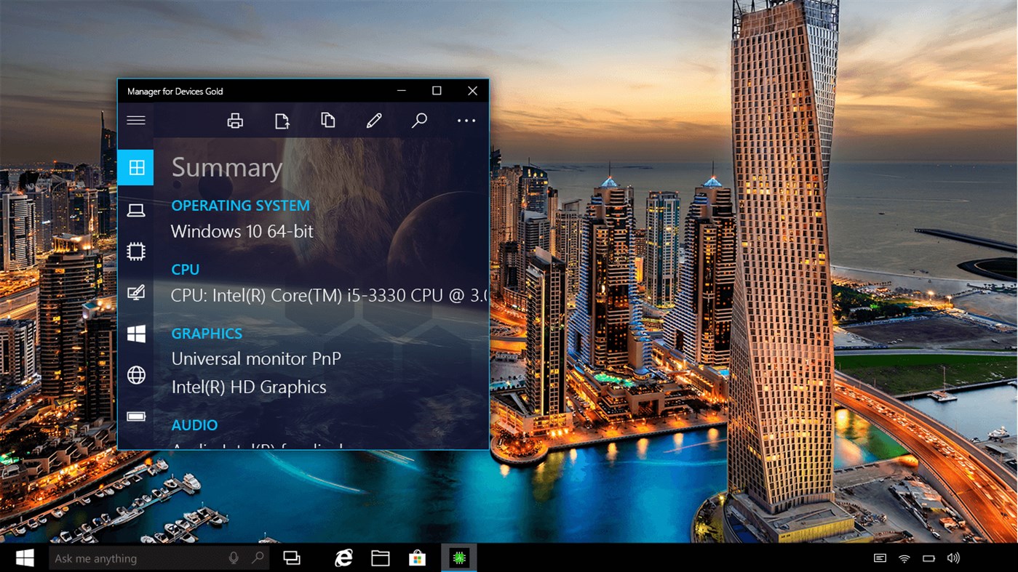Click the Windows Start button

click(x=24, y=557)
